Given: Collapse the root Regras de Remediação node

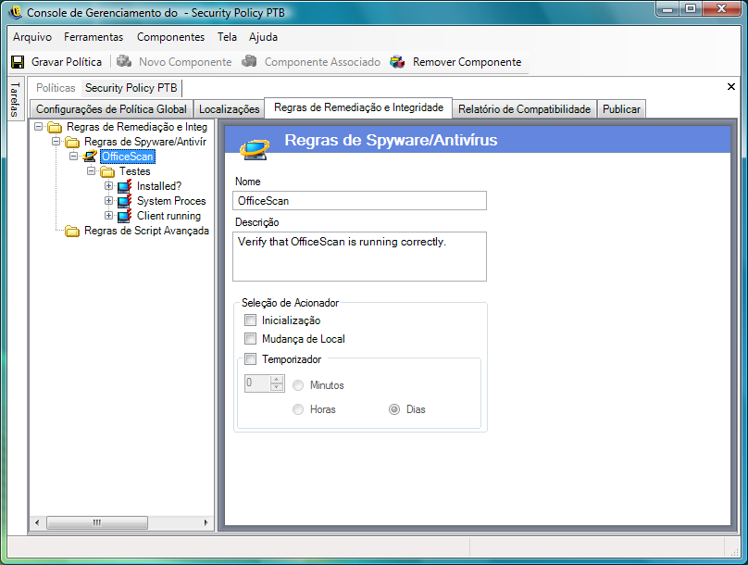Looking at the screenshot, I should (38, 127).
